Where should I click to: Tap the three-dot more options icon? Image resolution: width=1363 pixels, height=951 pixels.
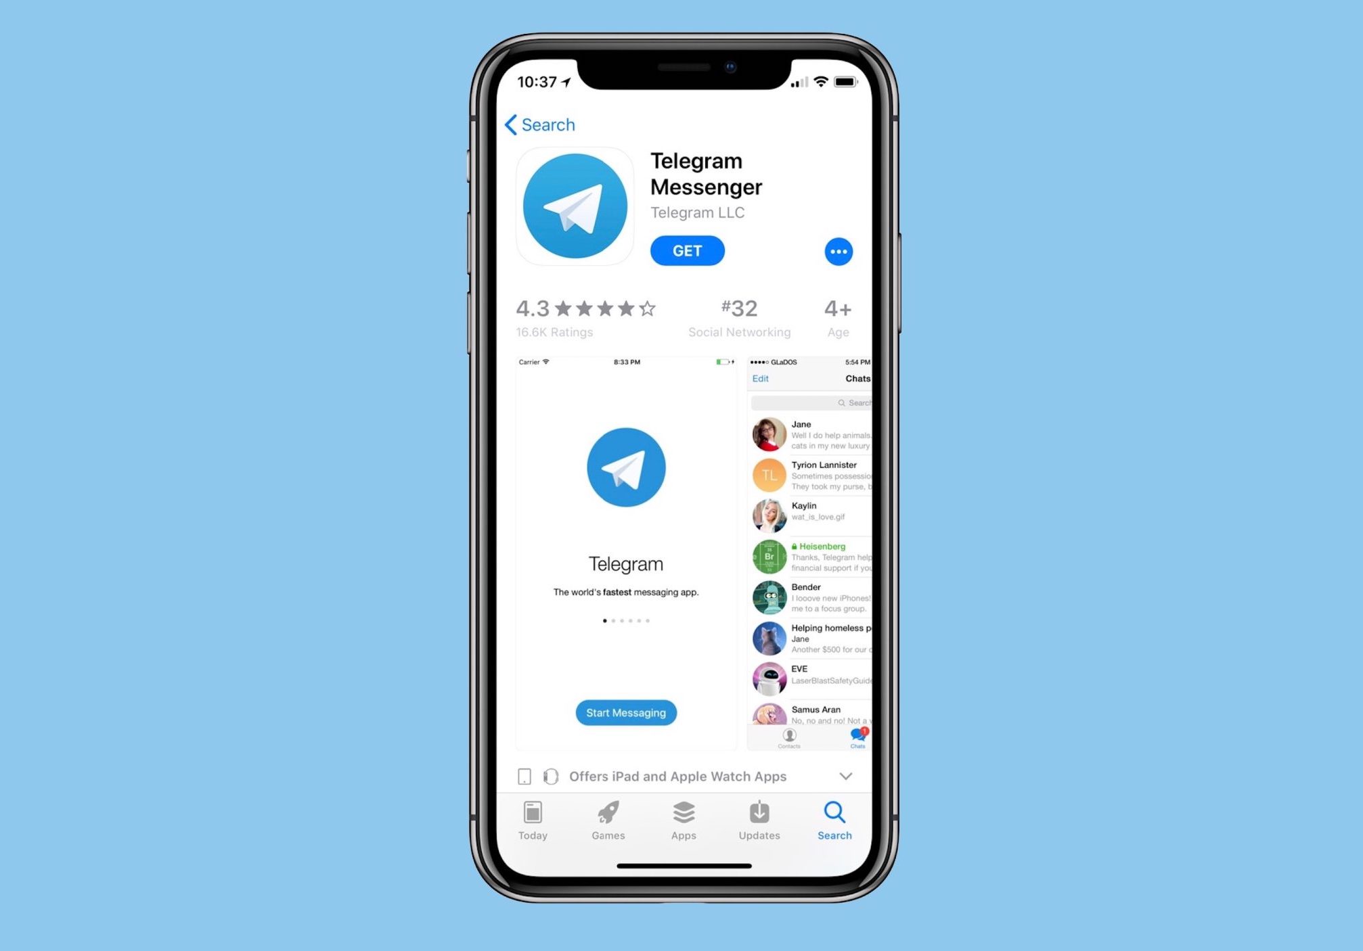pyautogui.click(x=839, y=252)
